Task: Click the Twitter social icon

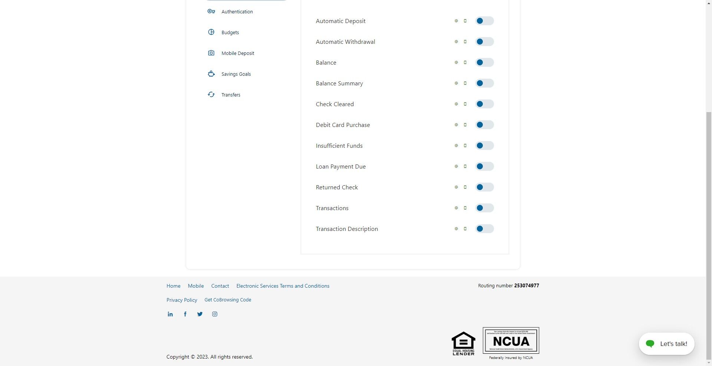Action: tap(200, 314)
